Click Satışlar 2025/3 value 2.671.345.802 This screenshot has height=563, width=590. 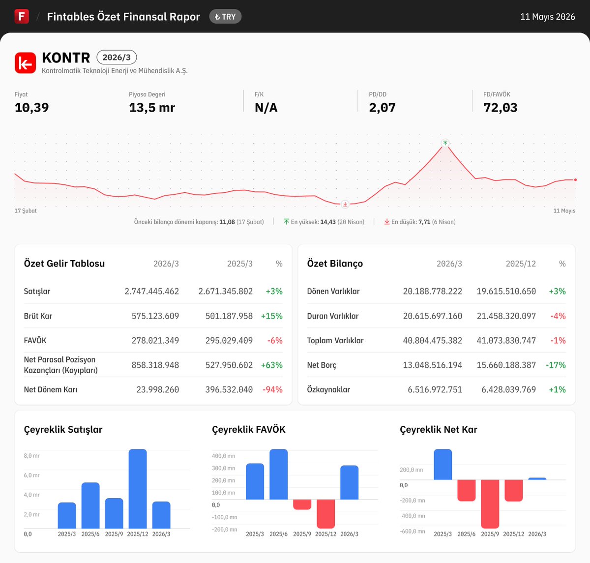click(226, 291)
